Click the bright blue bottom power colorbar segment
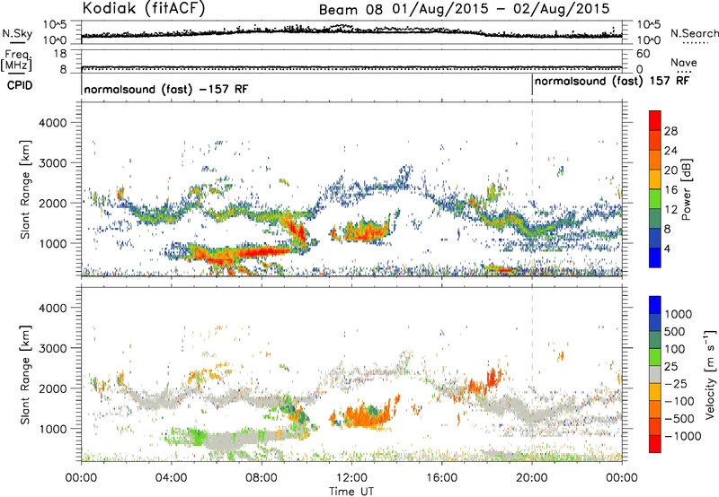This screenshot has height=497, width=719. pyautogui.click(x=655, y=257)
